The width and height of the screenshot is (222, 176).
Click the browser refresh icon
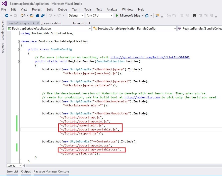(x=147, y=15)
